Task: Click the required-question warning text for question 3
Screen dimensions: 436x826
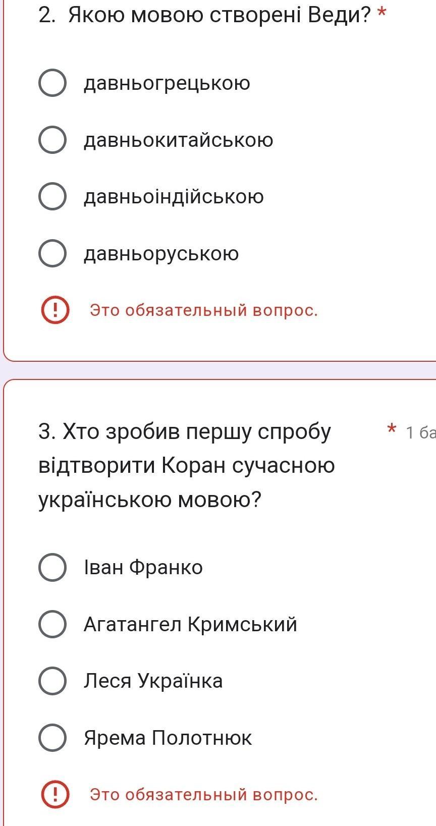Action: [x=204, y=794]
